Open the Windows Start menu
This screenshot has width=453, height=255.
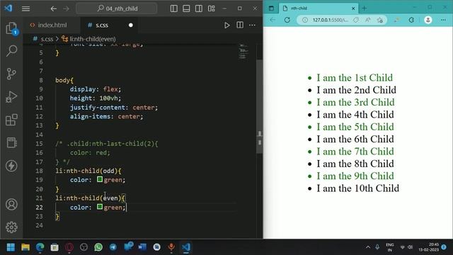pyautogui.click(x=11, y=247)
